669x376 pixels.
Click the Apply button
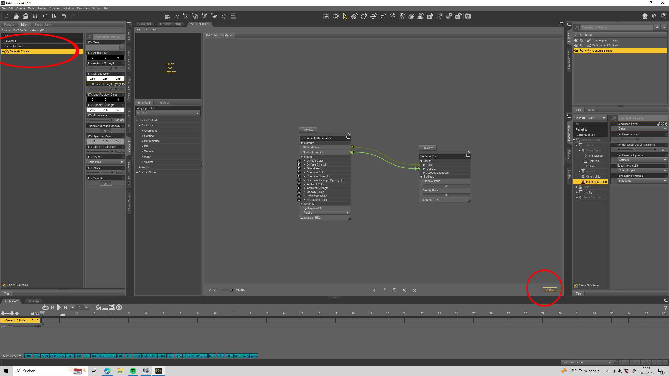tap(549, 290)
